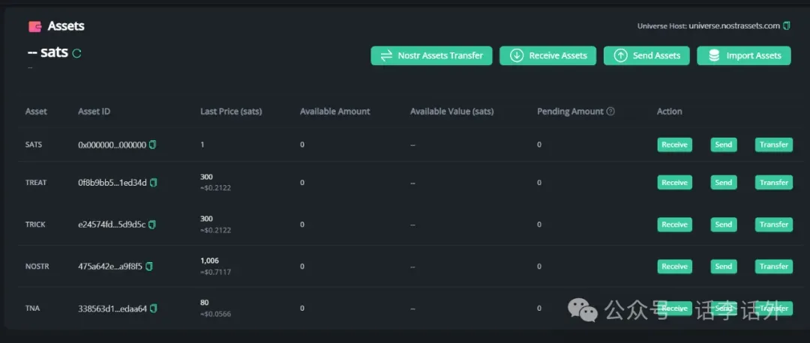The image size is (810, 343).
Task: Click asset ID 338563d1...edaa64
Action: tap(112, 309)
